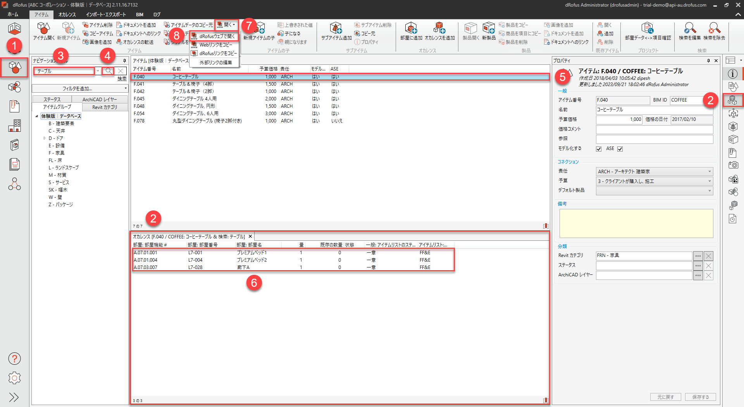Click the yellow 備考 notes field
This screenshot has width=744, height=407.
click(636, 223)
